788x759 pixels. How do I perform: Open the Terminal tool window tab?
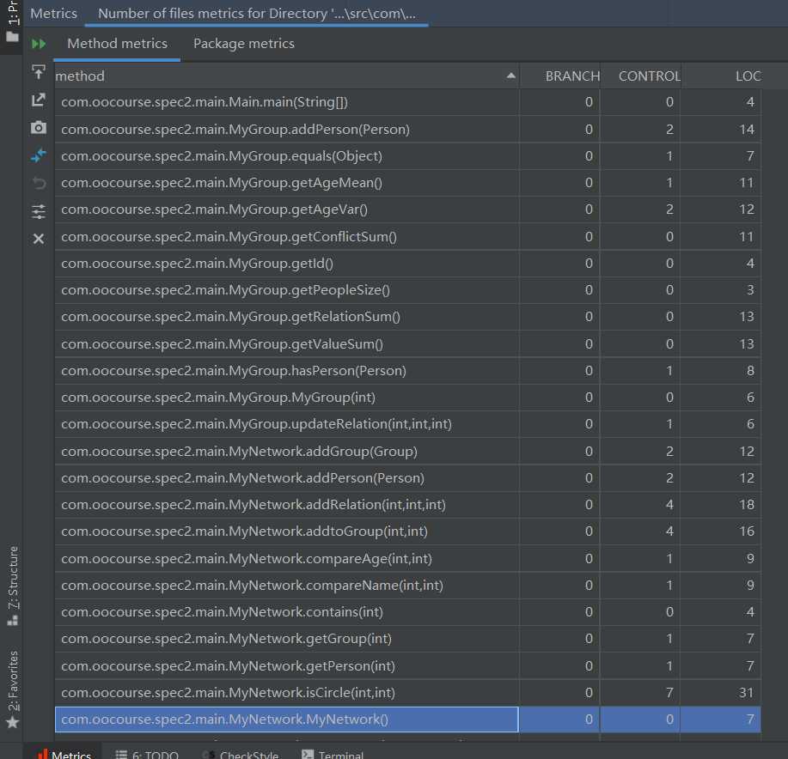(332, 754)
